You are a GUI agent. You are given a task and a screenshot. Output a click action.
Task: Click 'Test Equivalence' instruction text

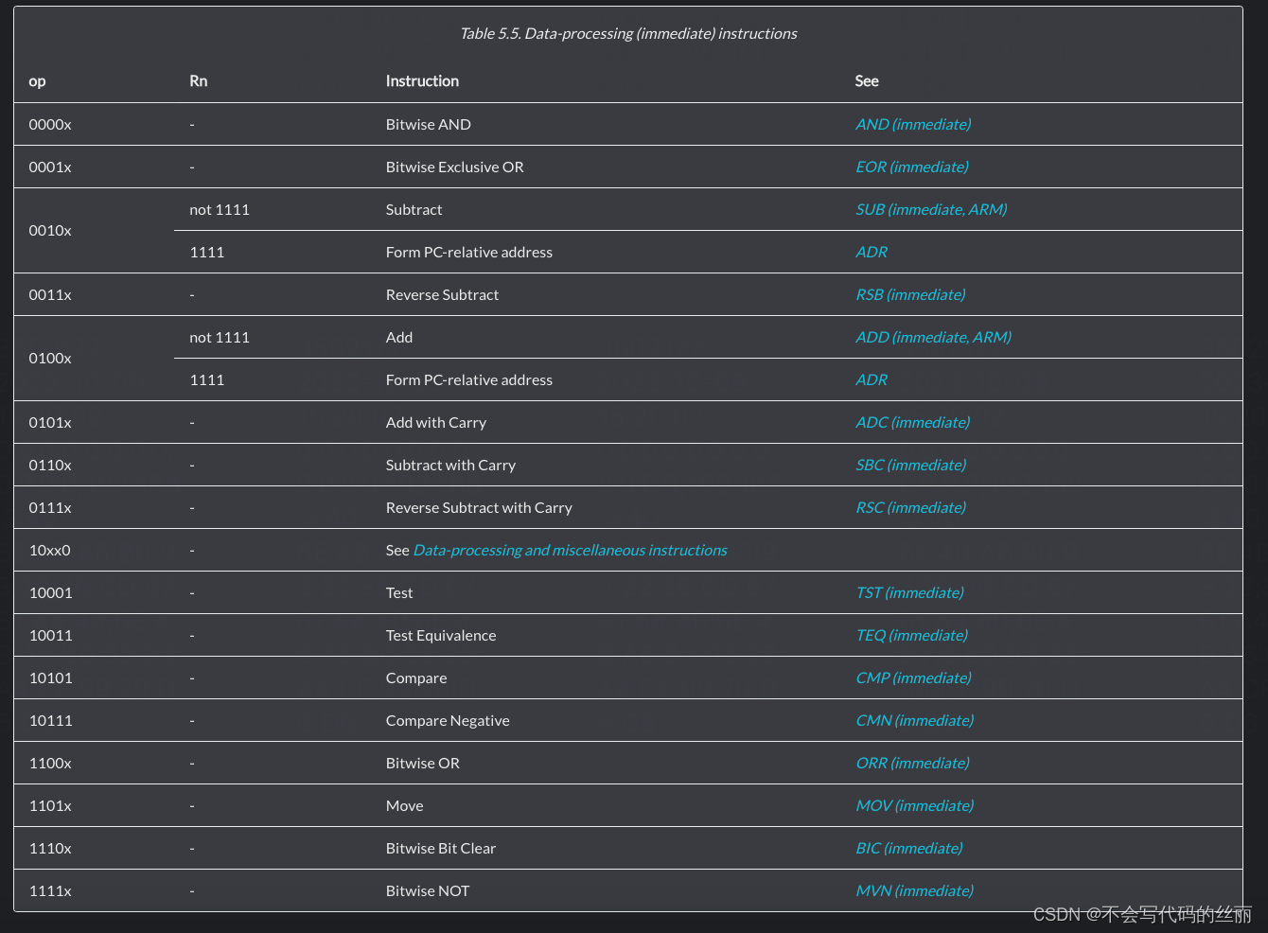pos(441,635)
